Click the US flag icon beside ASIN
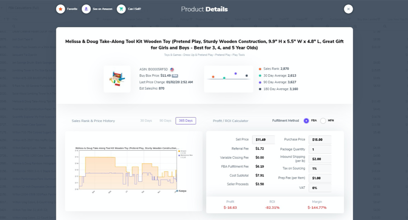The width and height of the screenshot is (408, 220). pyautogui.click(x=172, y=69)
